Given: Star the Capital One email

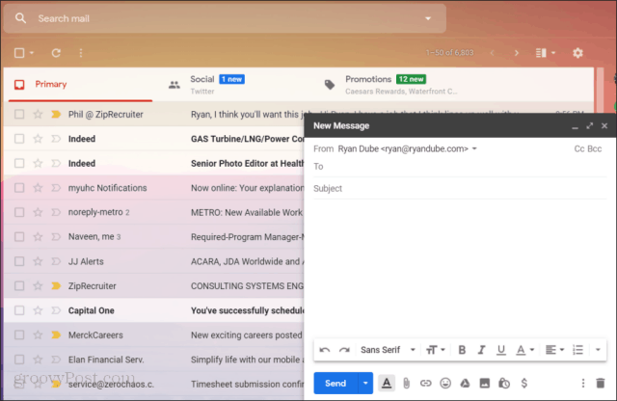Looking at the screenshot, I should pyautogui.click(x=38, y=310).
